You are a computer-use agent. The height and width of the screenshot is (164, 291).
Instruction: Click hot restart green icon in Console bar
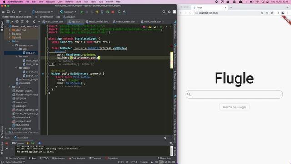[x=33, y=143]
